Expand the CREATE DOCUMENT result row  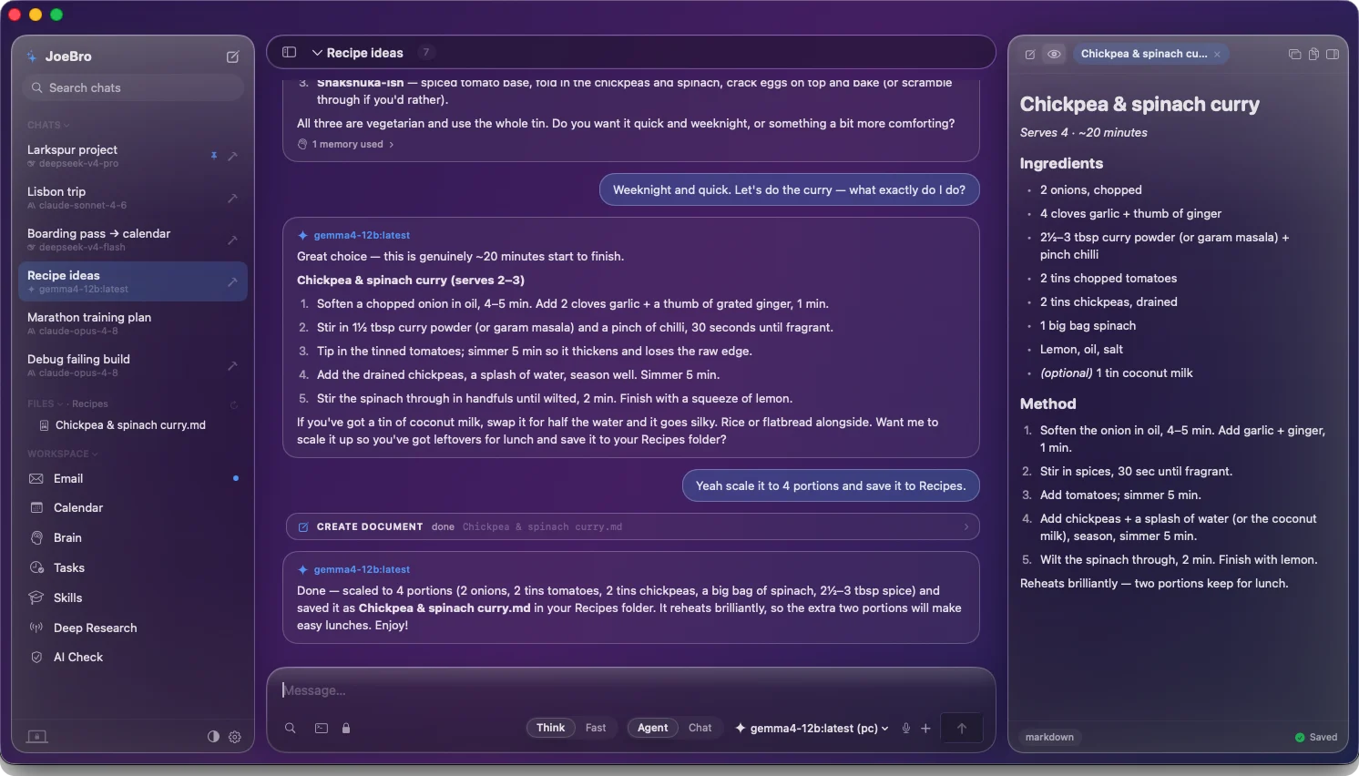pyautogui.click(x=631, y=526)
